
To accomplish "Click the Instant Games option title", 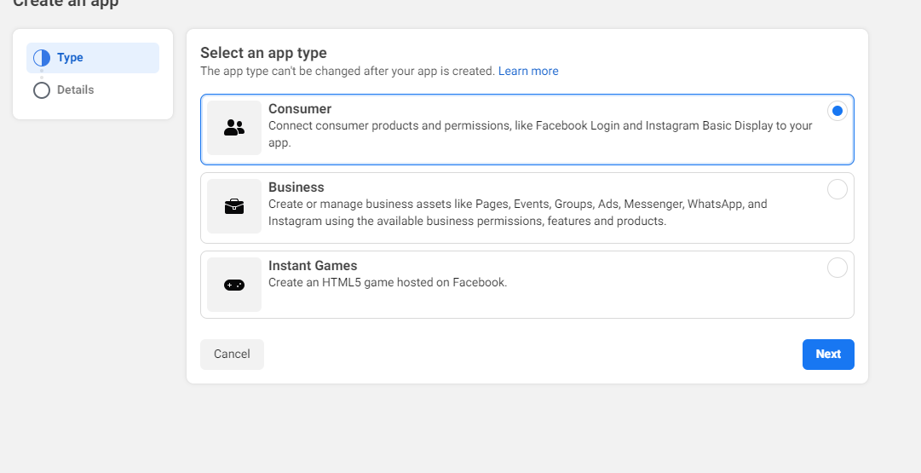I will pyautogui.click(x=313, y=266).
